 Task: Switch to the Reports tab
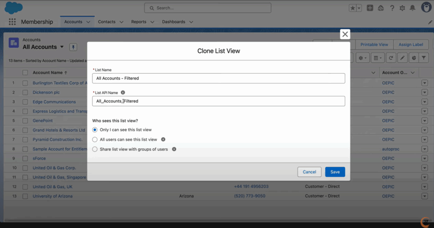(139, 22)
